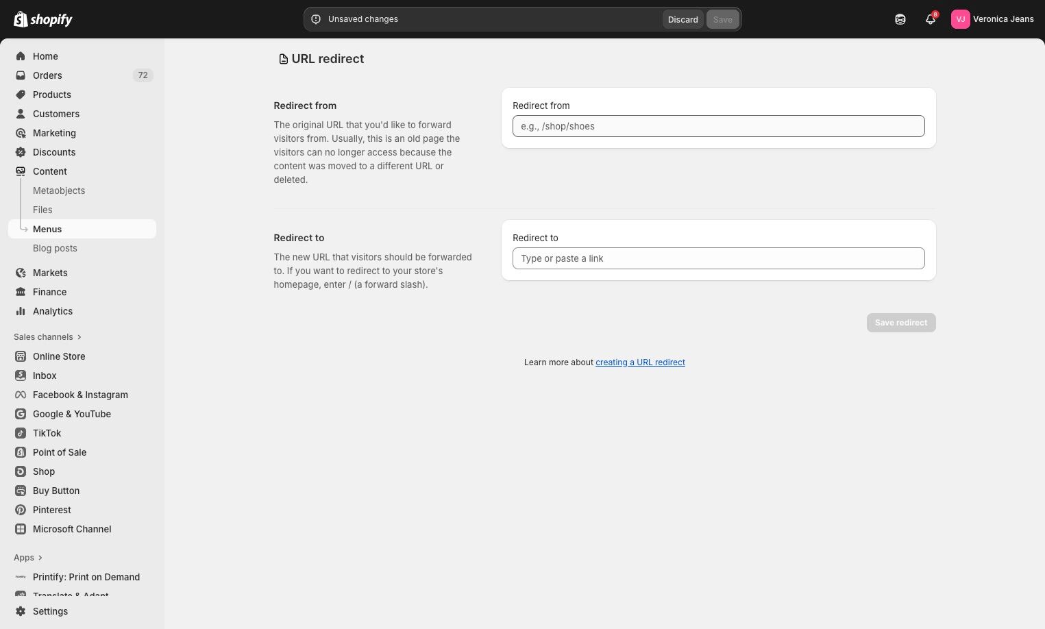Click the Google & YouTube icon
This screenshot has width=1045, height=629.
(x=21, y=414)
